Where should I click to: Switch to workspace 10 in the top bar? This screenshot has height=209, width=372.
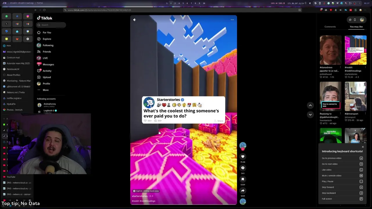point(204,3)
